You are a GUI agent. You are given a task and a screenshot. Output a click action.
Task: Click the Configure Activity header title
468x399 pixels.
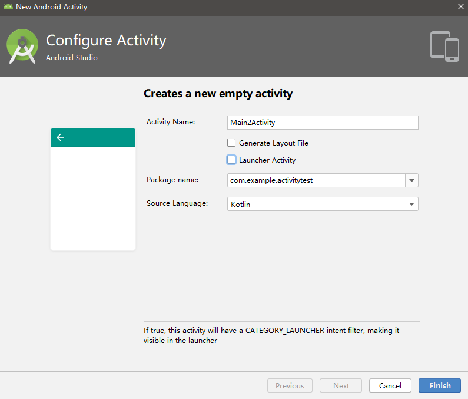point(106,40)
